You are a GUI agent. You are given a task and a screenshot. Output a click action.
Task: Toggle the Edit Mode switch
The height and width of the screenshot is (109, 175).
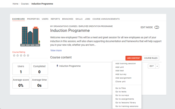point(157,27)
